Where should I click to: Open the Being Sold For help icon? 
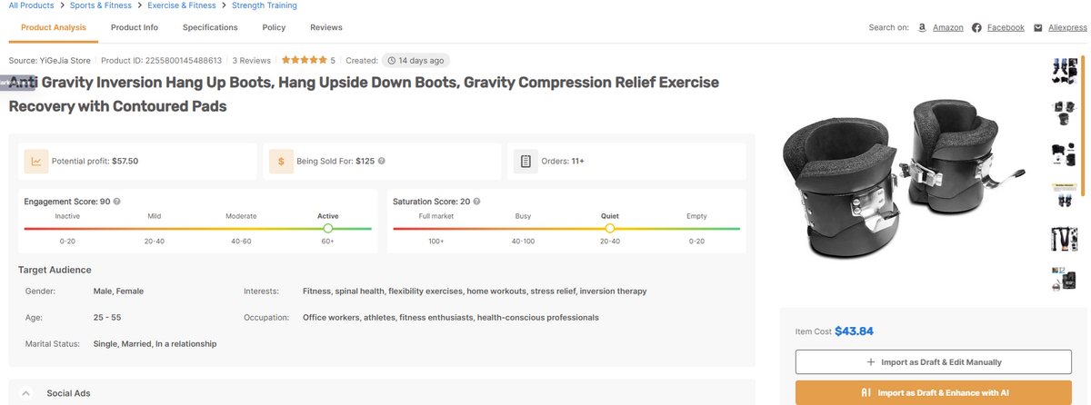[x=382, y=161]
